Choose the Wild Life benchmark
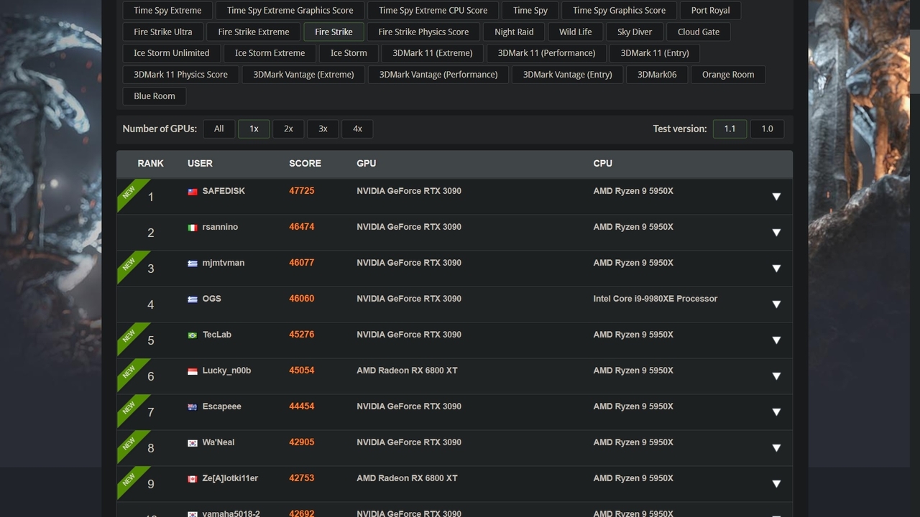This screenshot has height=517, width=920. (576, 32)
